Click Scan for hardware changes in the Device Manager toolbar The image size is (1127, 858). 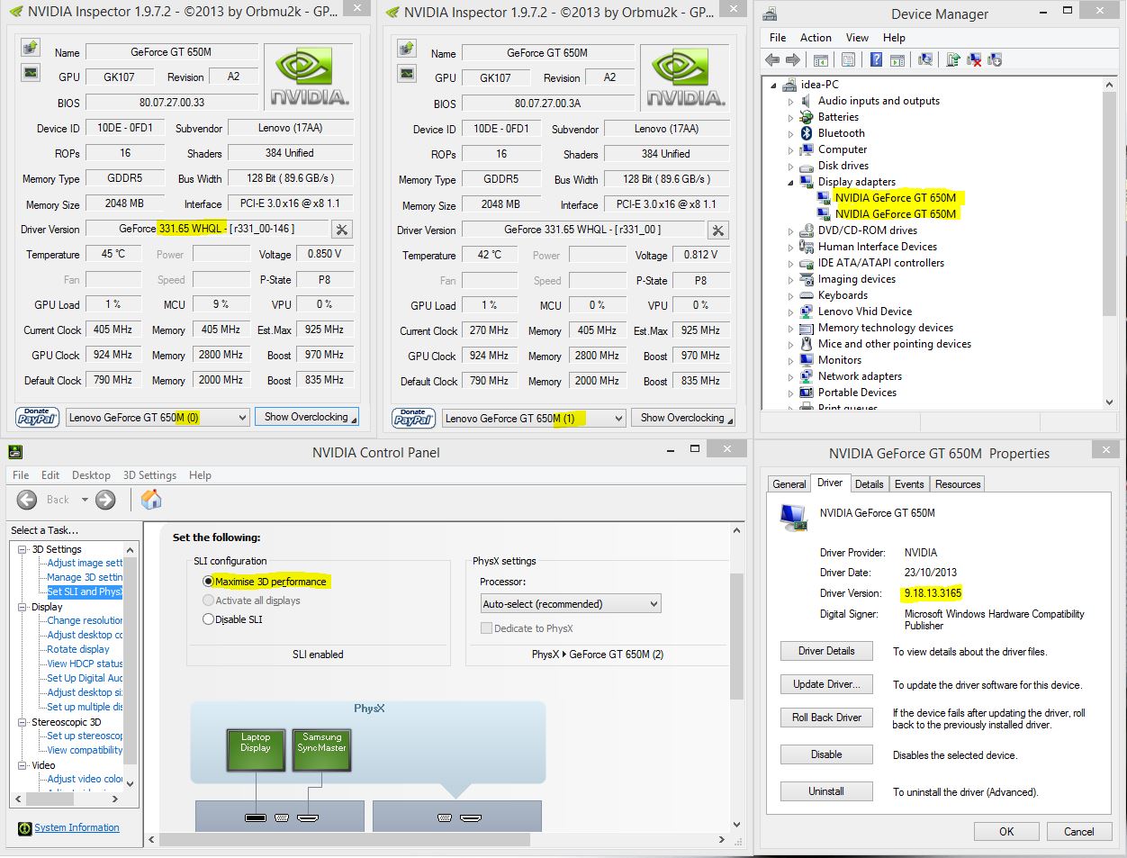click(x=925, y=59)
